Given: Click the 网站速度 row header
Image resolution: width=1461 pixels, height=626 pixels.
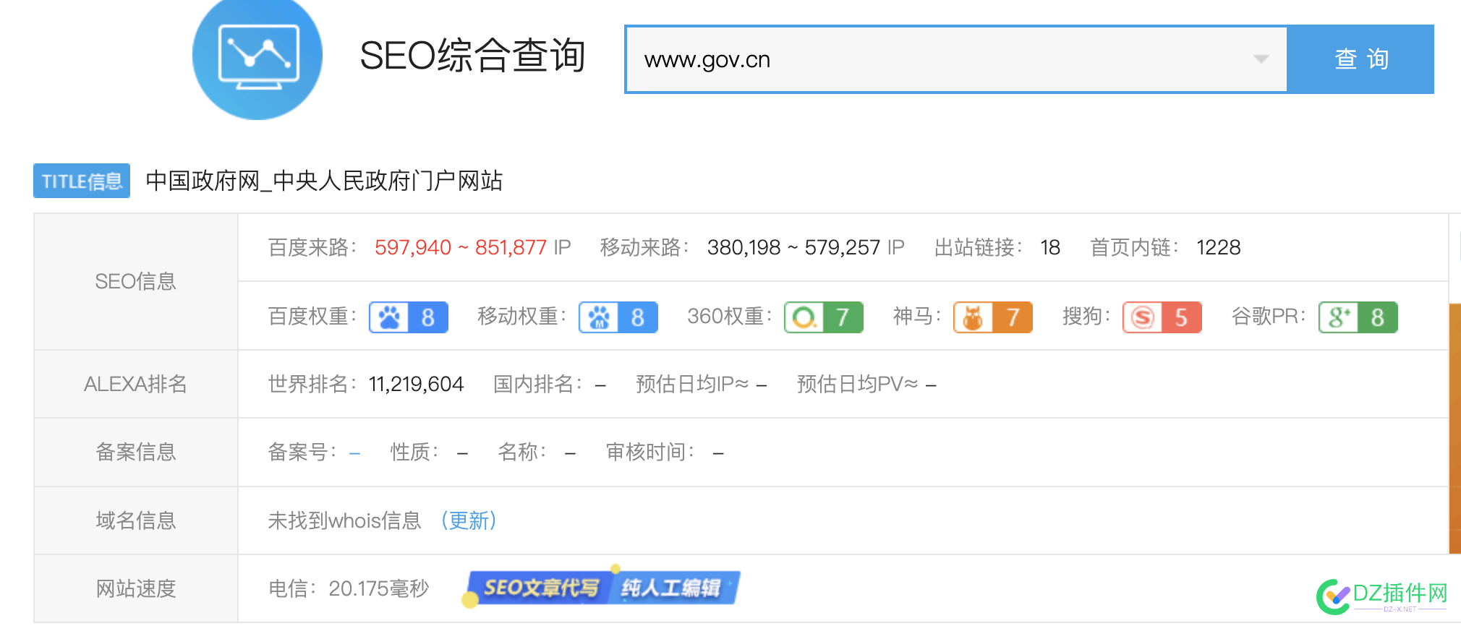Looking at the screenshot, I should tap(136, 588).
